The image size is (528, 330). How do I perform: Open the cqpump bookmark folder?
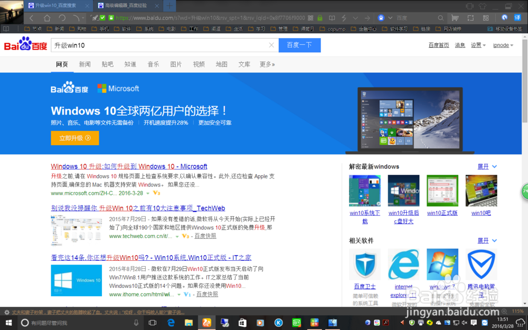pos(333,29)
